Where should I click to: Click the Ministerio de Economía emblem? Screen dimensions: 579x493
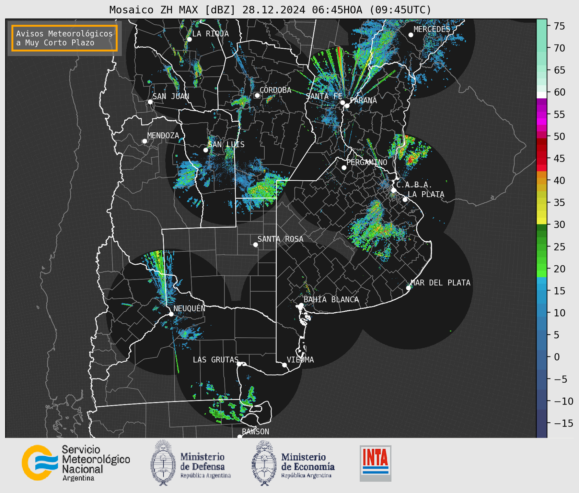[264, 463]
